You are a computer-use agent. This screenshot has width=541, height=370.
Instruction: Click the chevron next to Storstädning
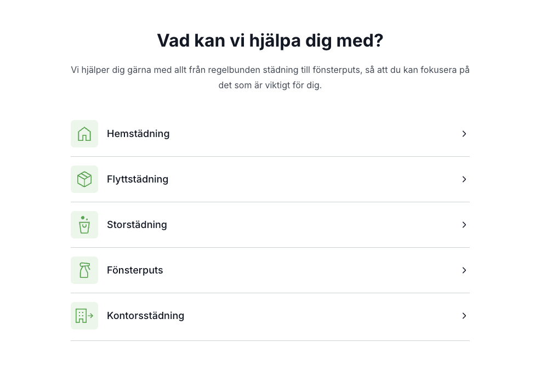point(464,225)
